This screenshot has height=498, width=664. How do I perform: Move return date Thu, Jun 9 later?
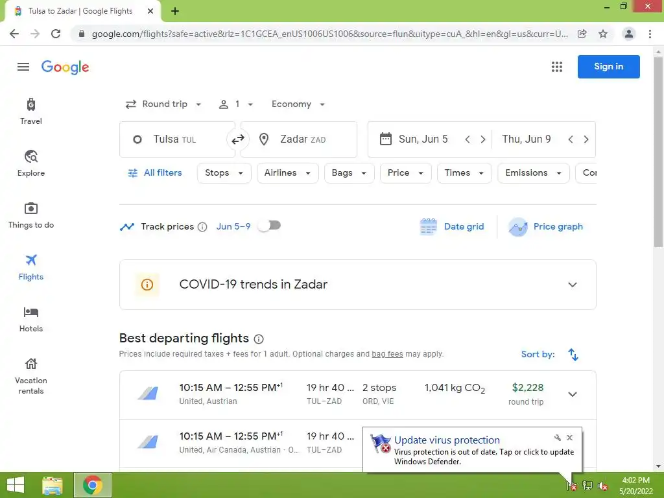[x=586, y=139]
